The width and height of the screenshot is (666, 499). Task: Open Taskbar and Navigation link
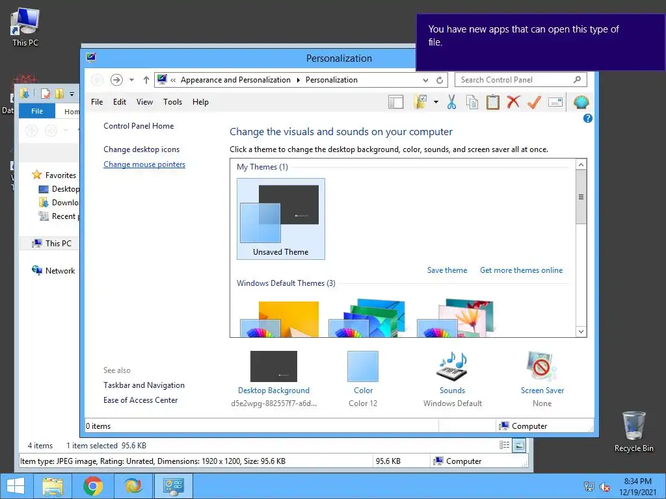144,385
